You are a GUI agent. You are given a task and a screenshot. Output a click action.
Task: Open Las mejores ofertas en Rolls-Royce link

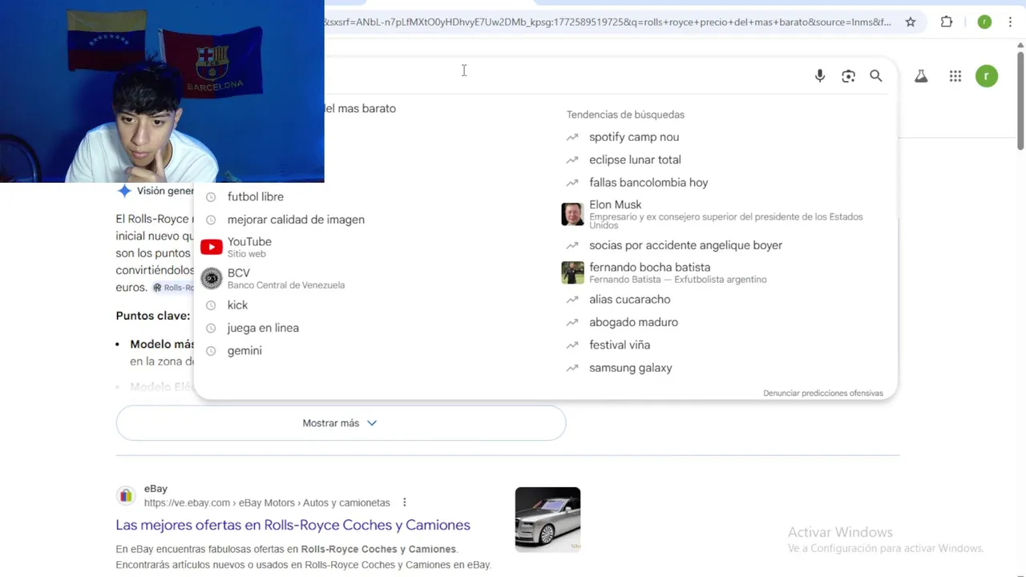[293, 525]
